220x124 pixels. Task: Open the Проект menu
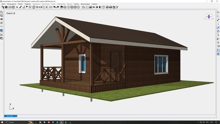coord(20,4)
